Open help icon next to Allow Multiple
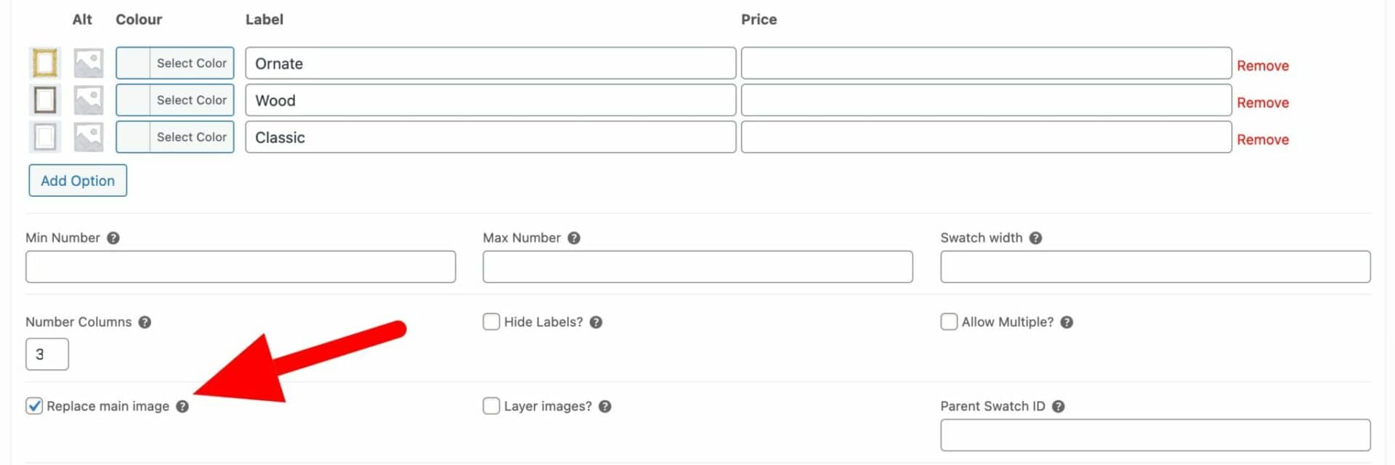 pyautogui.click(x=1067, y=322)
